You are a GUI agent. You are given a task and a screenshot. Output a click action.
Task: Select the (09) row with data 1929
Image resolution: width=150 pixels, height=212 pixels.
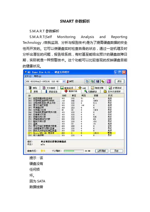click(71, 110)
